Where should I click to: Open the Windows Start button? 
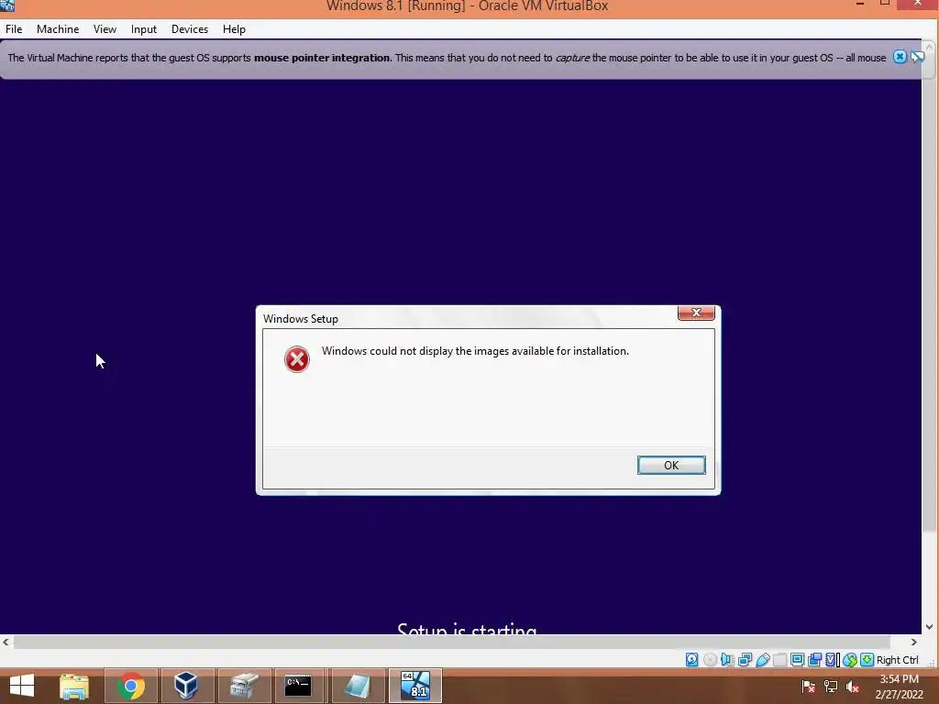click(22, 686)
